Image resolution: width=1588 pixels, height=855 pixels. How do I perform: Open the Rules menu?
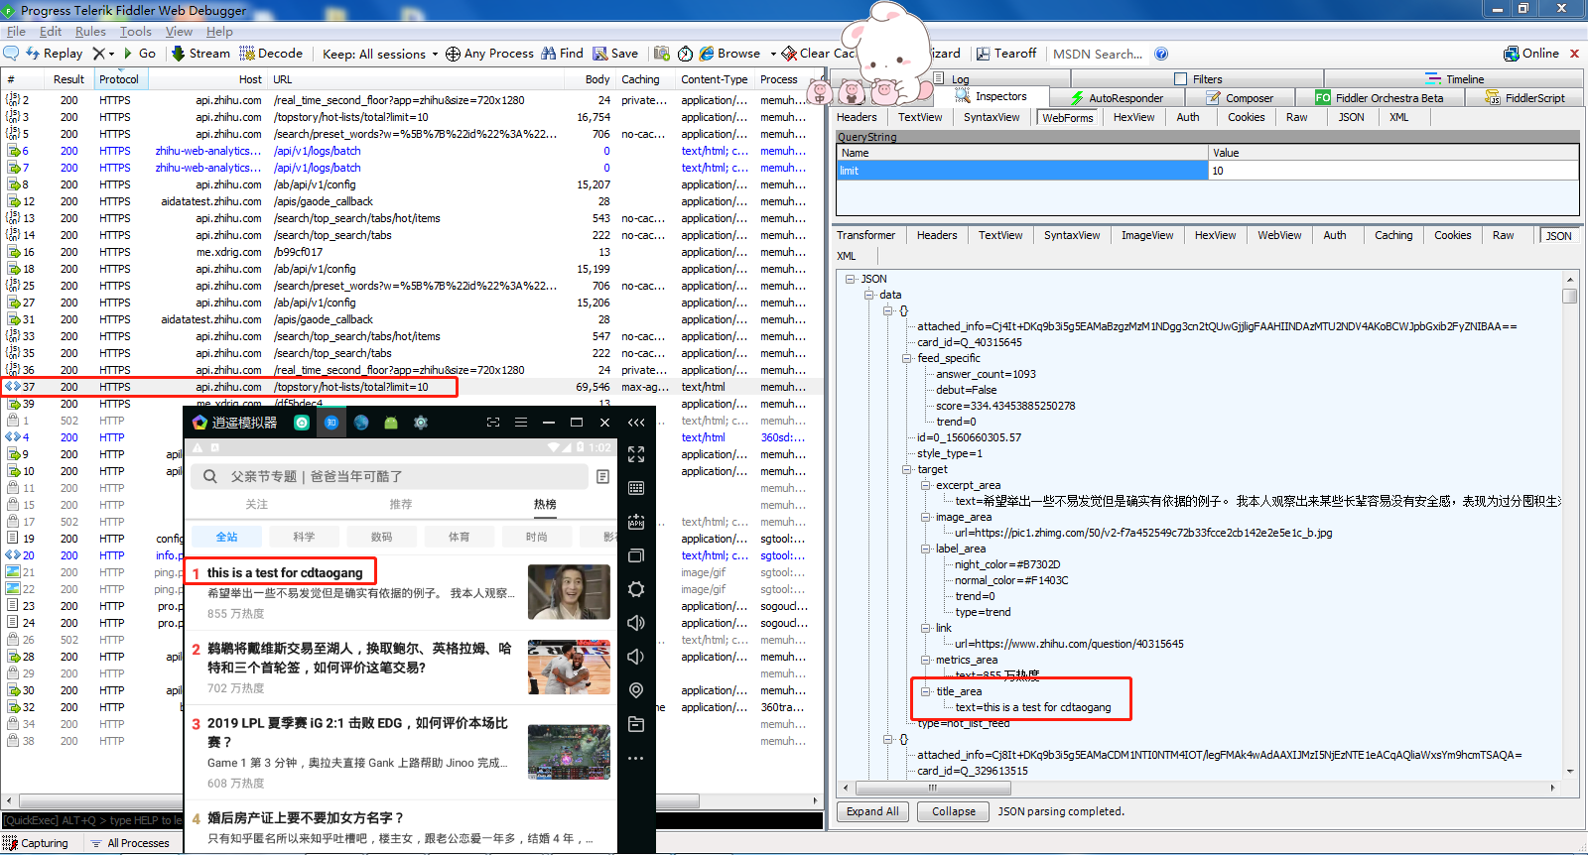point(90,32)
